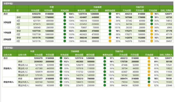Click the value 5358270 in first table 合计 row
Image resolution: width=179 pixels, height=102 pixels.
point(36,14)
